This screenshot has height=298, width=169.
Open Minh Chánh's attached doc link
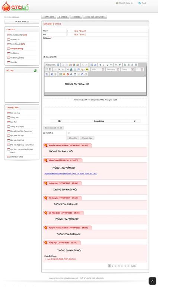(x=70, y=174)
